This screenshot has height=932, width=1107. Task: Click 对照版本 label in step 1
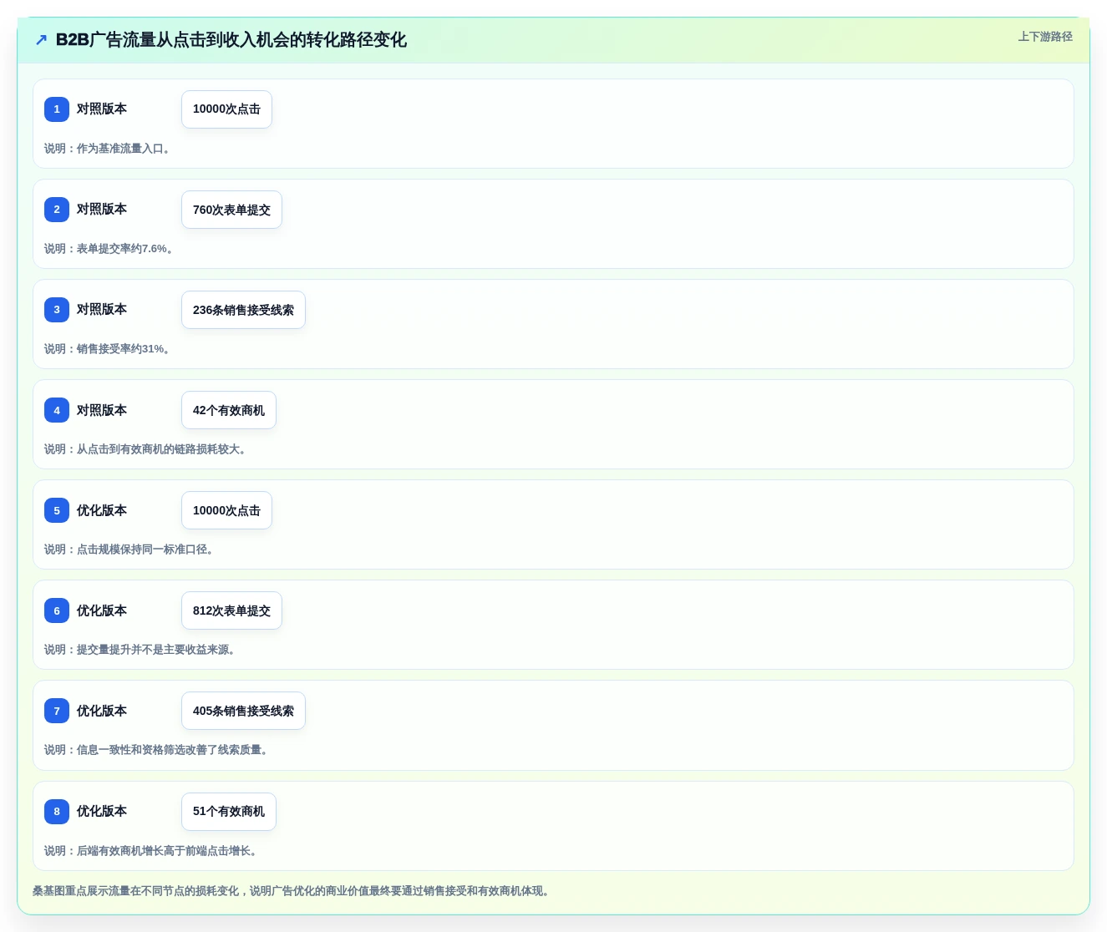pyautogui.click(x=102, y=109)
